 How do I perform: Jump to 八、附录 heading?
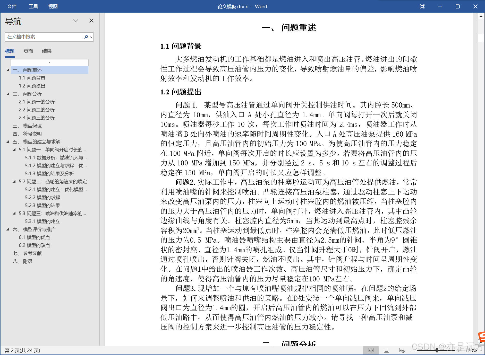(x=22, y=261)
